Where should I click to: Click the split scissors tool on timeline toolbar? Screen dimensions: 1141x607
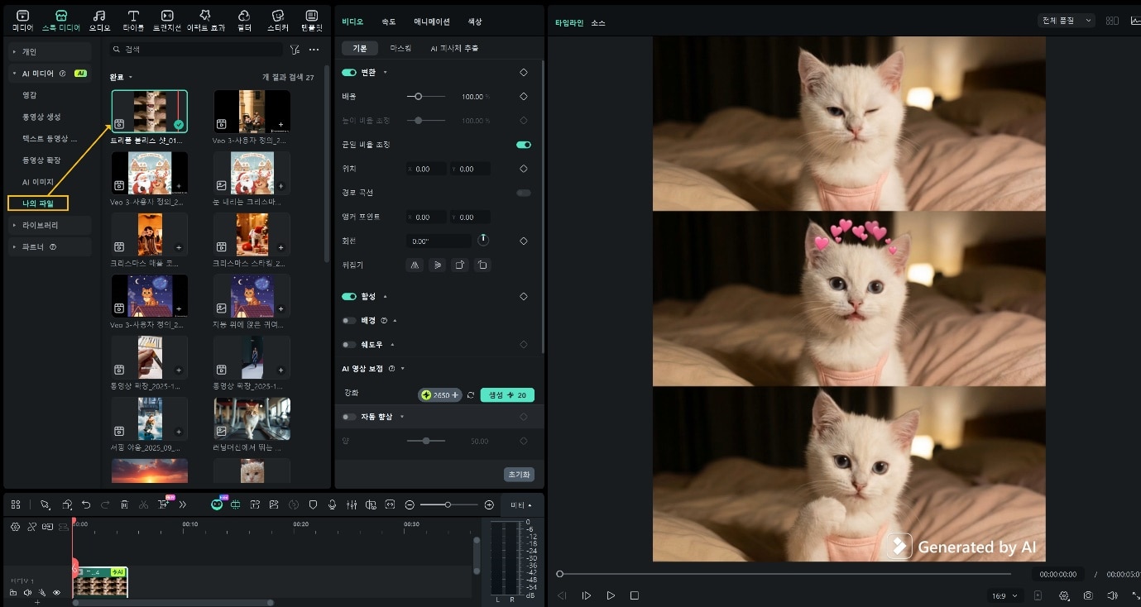pyautogui.click(x=144, y=504)
